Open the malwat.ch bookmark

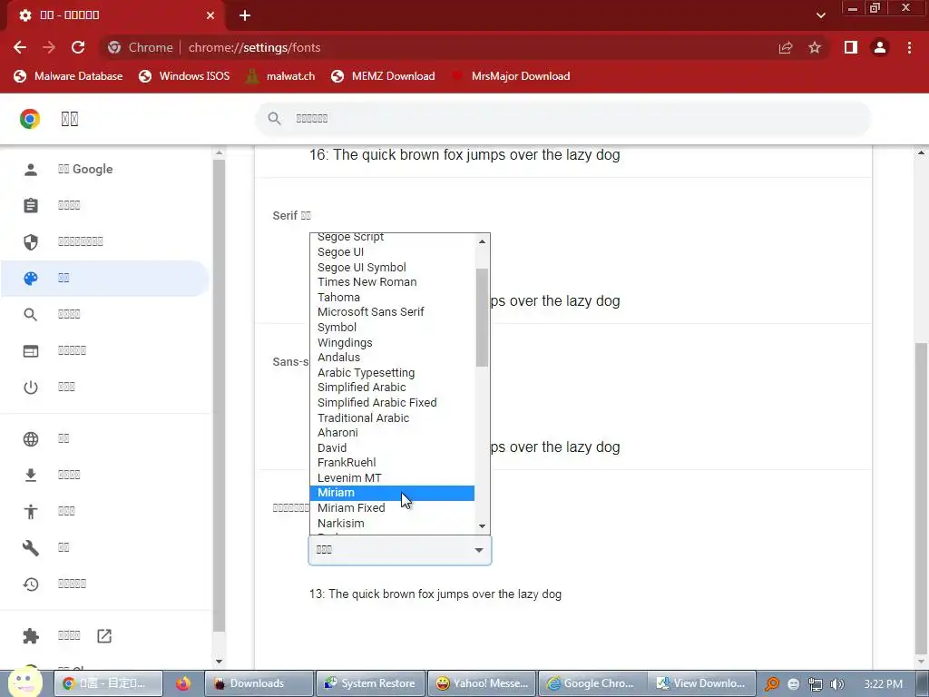280,76
